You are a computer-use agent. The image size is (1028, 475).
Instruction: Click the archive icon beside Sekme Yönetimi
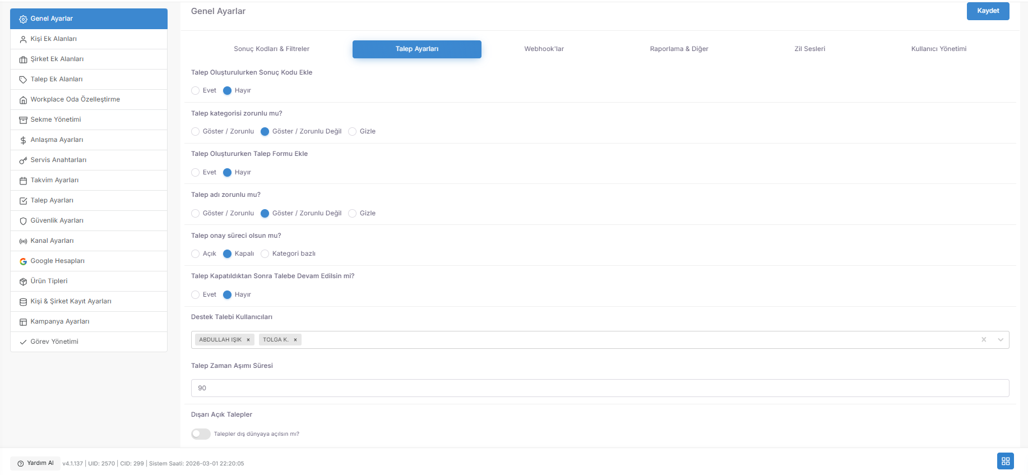coord(23,120)
